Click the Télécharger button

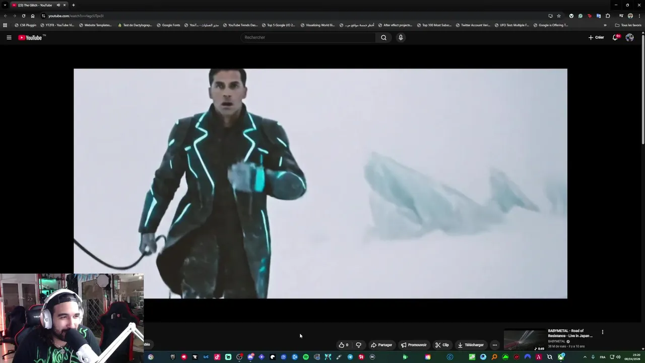pos(471,345)
